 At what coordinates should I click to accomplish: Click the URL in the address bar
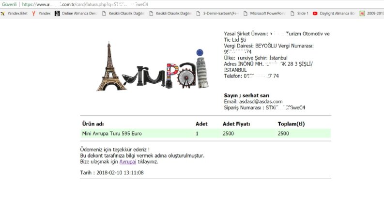click(x=85, y=4)
